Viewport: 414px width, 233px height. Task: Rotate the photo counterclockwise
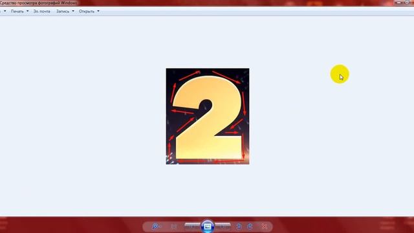(x=239, y=227)
